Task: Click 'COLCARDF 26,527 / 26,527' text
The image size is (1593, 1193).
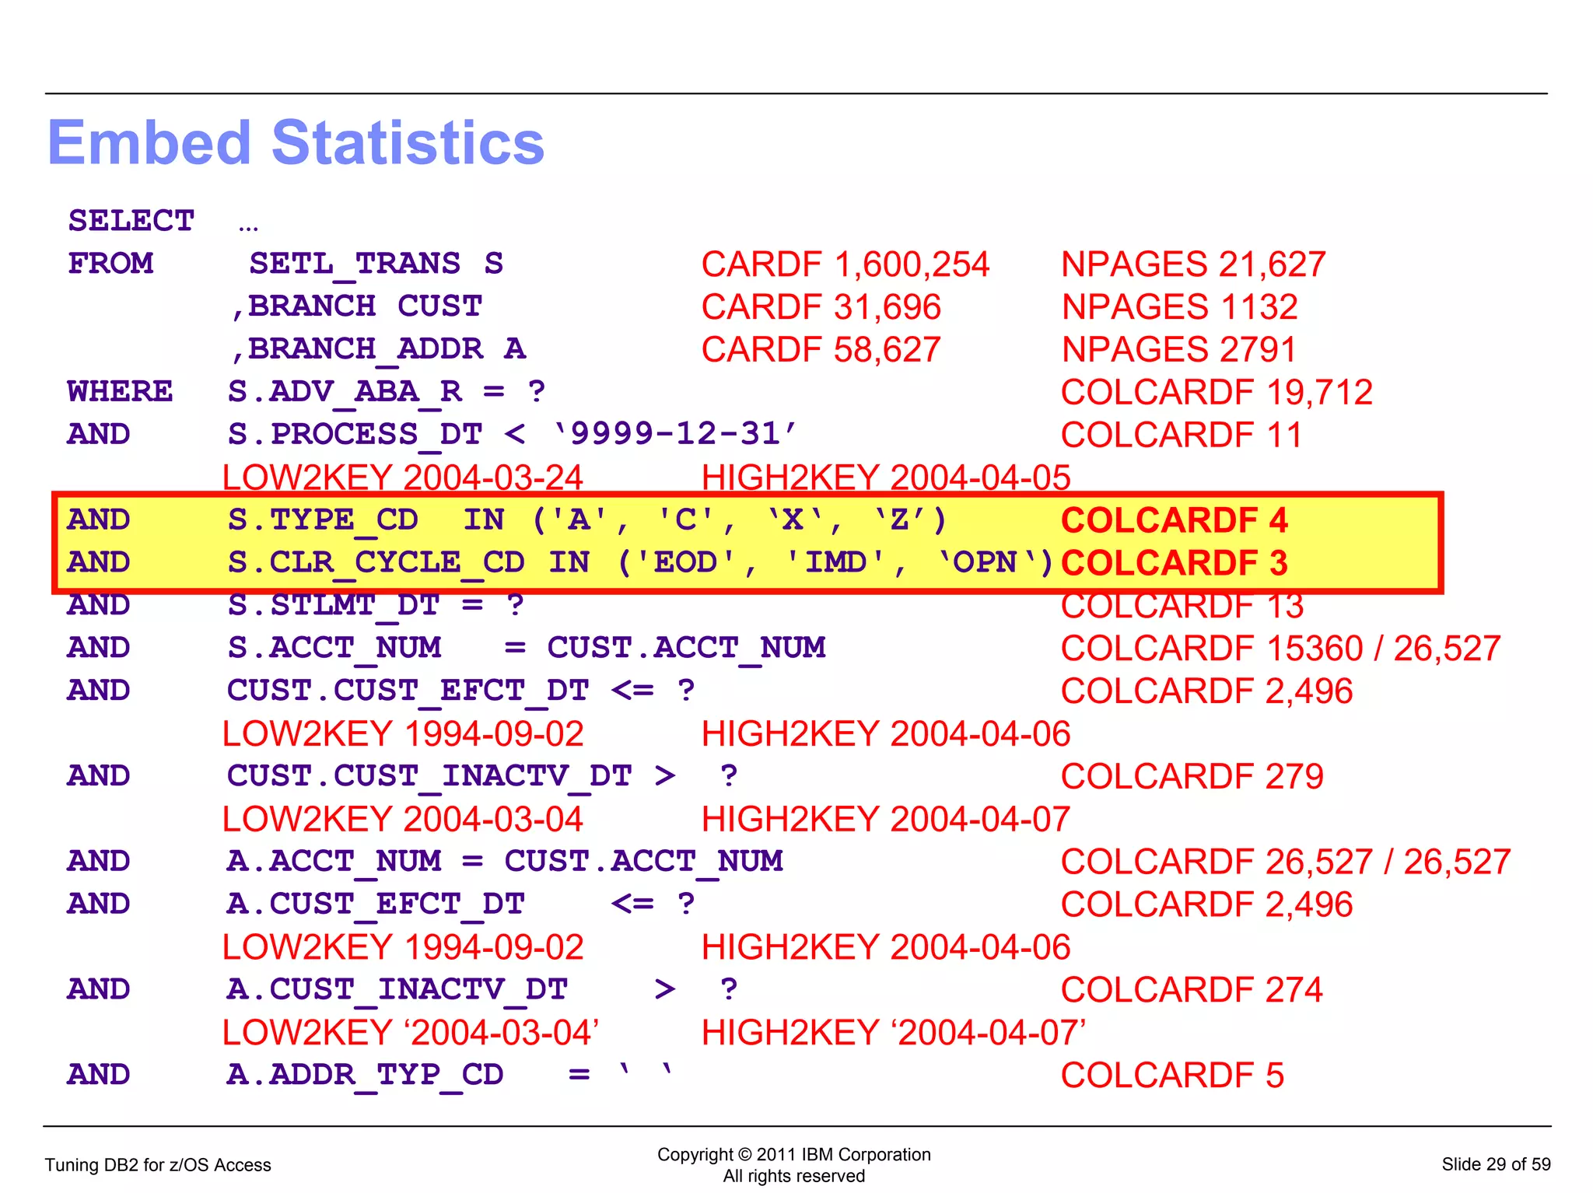Action: [x=1286, y=862]
